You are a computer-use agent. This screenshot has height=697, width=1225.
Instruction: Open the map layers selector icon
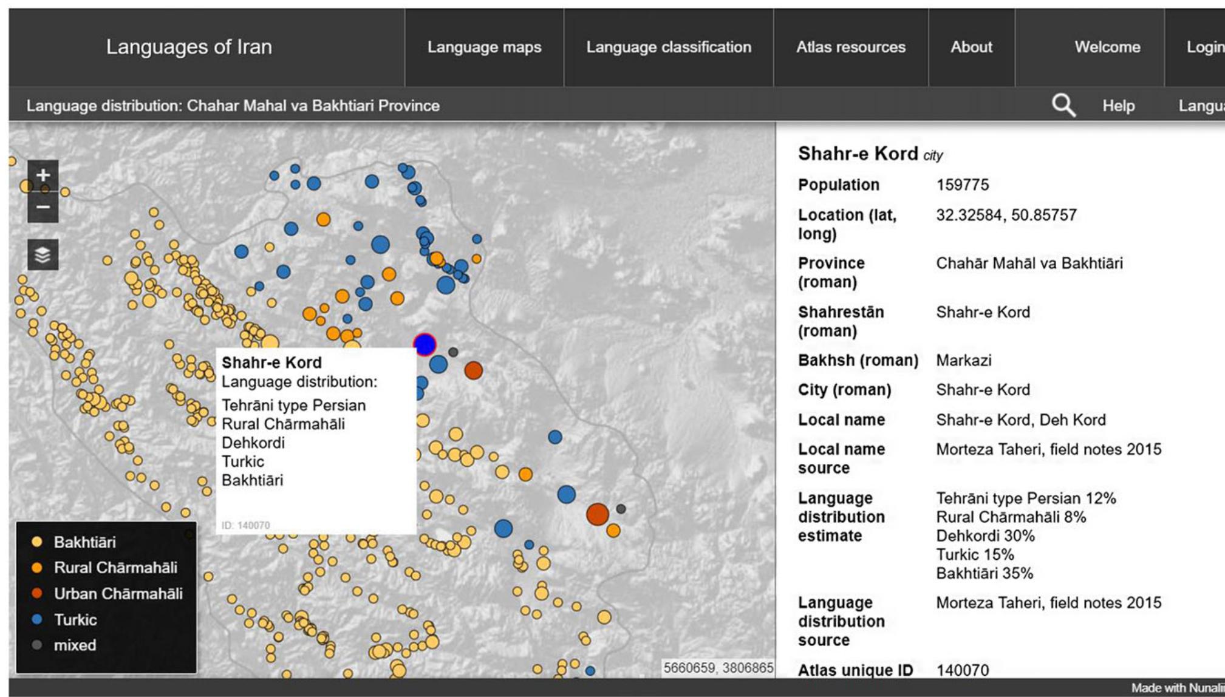coord(43,254)
